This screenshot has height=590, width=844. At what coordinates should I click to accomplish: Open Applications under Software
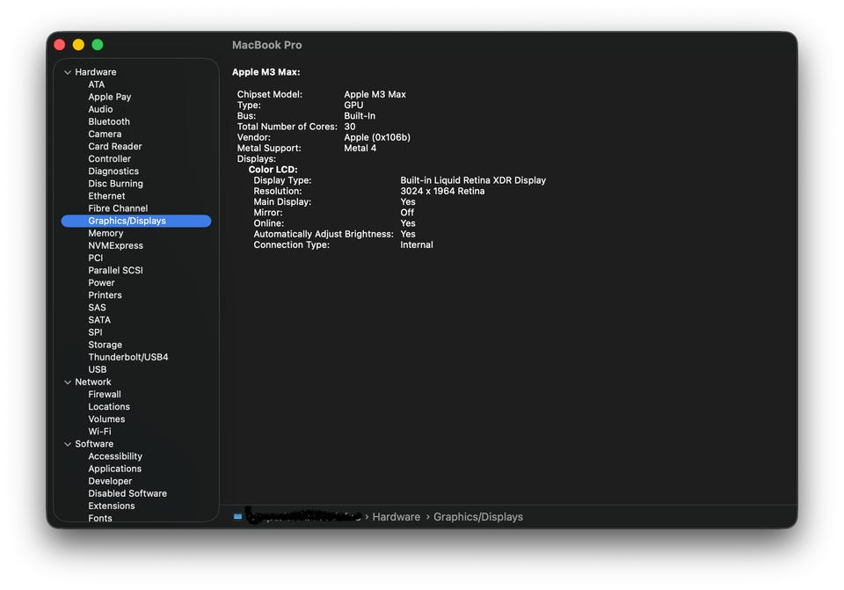click(114, 470)
